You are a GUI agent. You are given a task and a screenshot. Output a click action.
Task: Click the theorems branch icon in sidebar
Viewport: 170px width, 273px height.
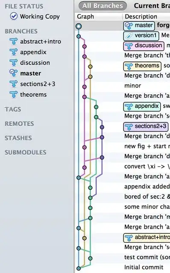pyautogui.click(x=13, y=95)
